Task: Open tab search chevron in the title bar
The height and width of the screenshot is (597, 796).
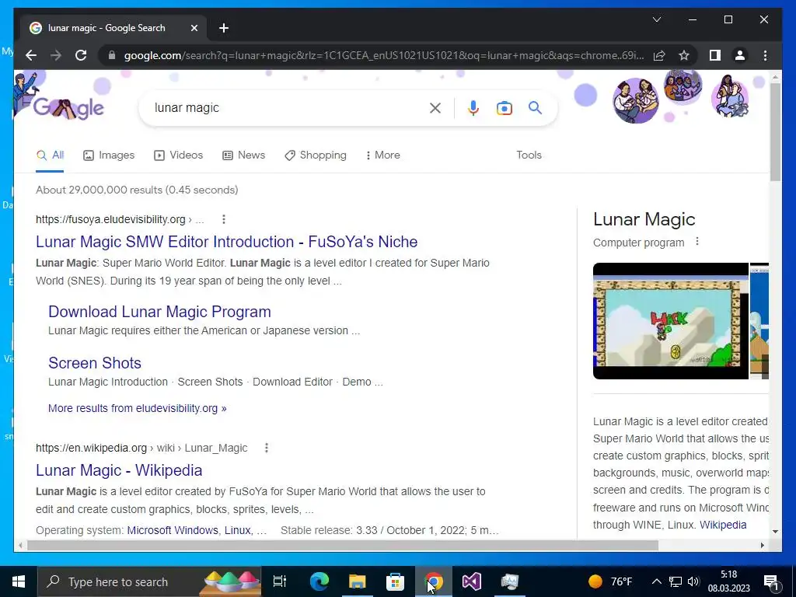Action: point(656,19)
